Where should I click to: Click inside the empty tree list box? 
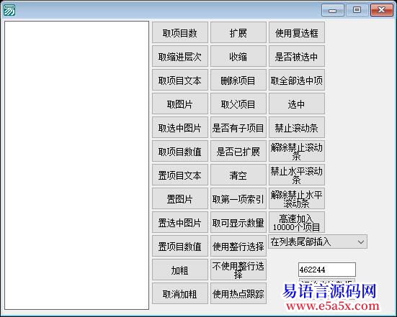[x=76, y=165]
